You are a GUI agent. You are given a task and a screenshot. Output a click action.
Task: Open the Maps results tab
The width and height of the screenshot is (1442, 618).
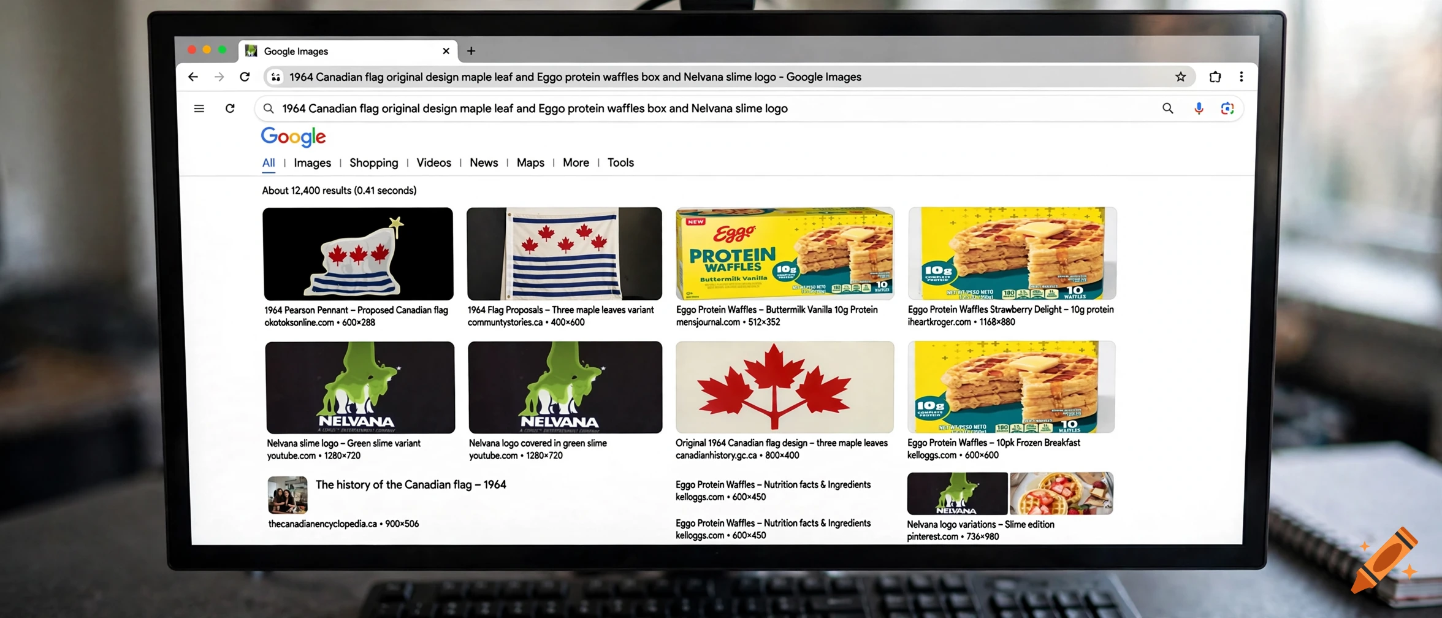click(x=530, y=162)
